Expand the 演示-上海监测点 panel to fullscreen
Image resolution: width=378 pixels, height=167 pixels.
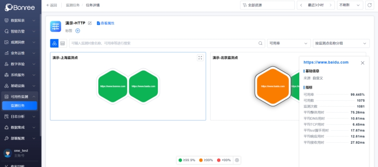pos(200,58)
